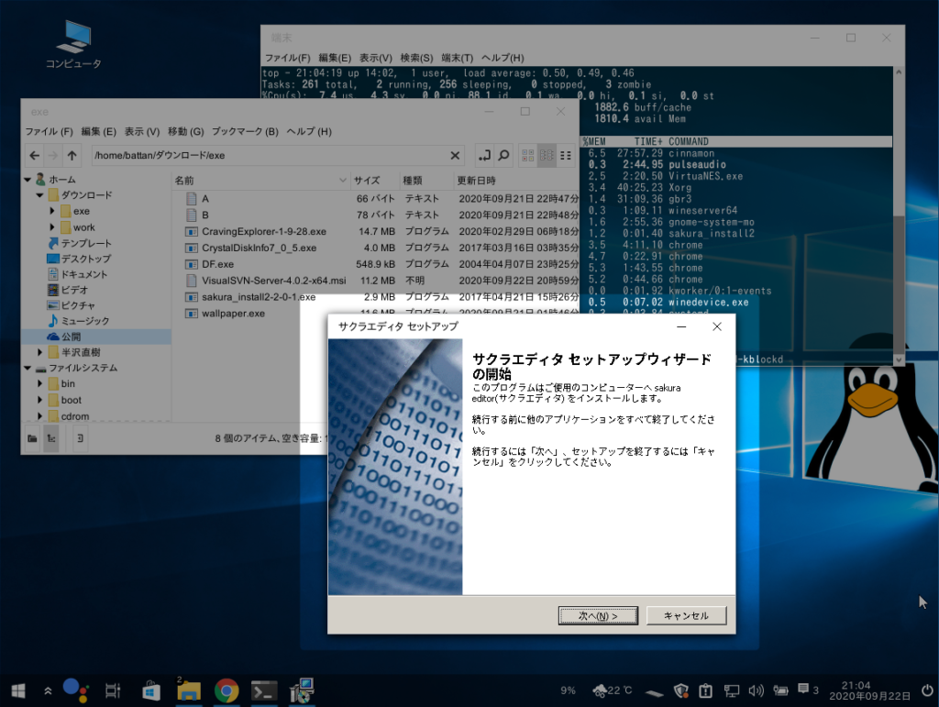Open the task view icon in taskbar
Screen dimensions: 939x707
[x=113, y=690]
